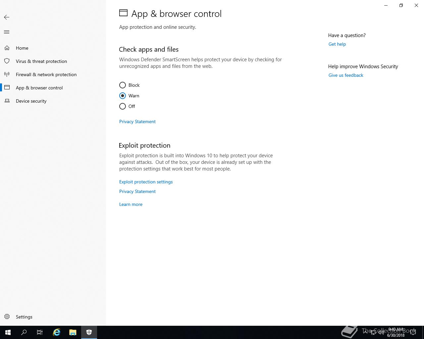Open taskbar search magnifier
The width and height of the screenshot is (424, 339).
pos(24,332)
